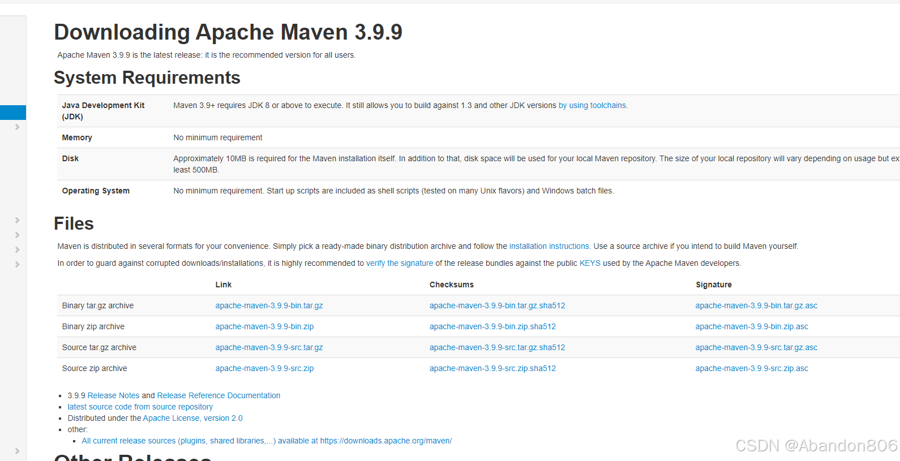Click the 'Java Development Kit (JDK)' row label
The height and width of the screenshot is (461, 900).
tap(103, 111)
